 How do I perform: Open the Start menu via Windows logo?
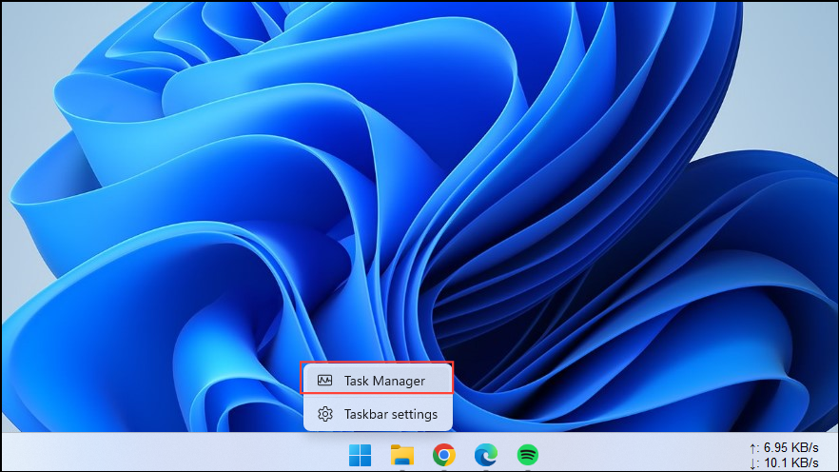pyautogui.click(x=361, y=455)
